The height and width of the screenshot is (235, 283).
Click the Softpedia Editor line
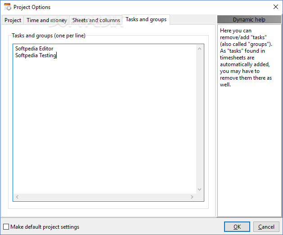tap(34, 49)
